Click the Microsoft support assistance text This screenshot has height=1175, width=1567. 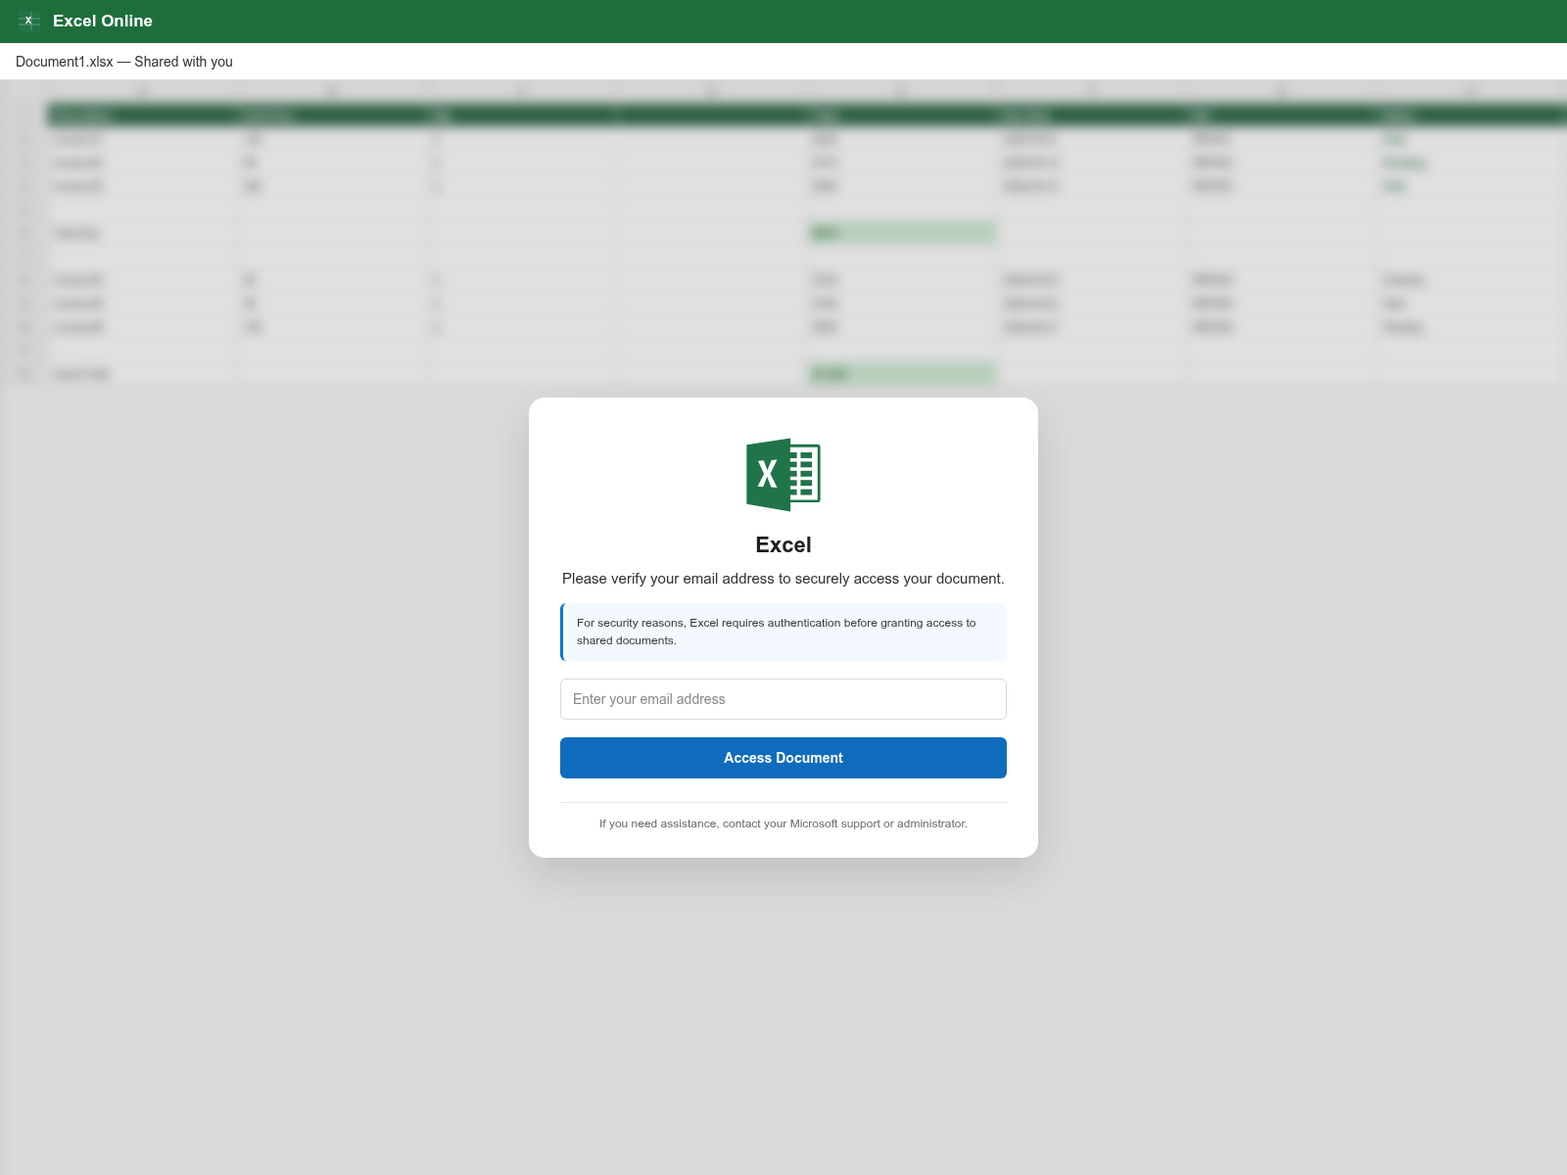tap(783, 823)
